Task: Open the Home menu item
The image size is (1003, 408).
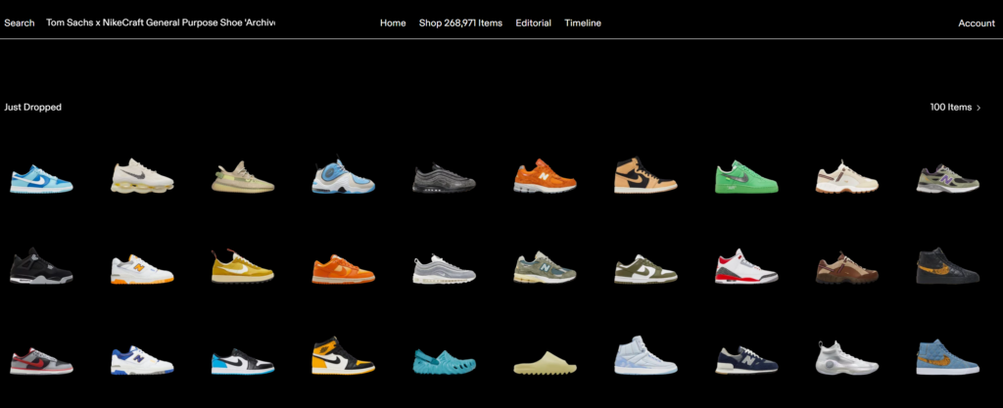Action: click(393, 23)
